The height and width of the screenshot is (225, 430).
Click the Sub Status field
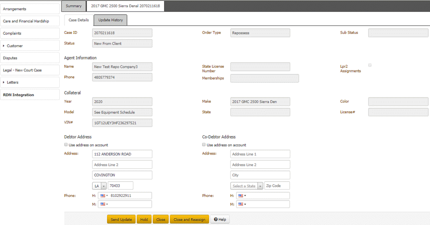398,33
